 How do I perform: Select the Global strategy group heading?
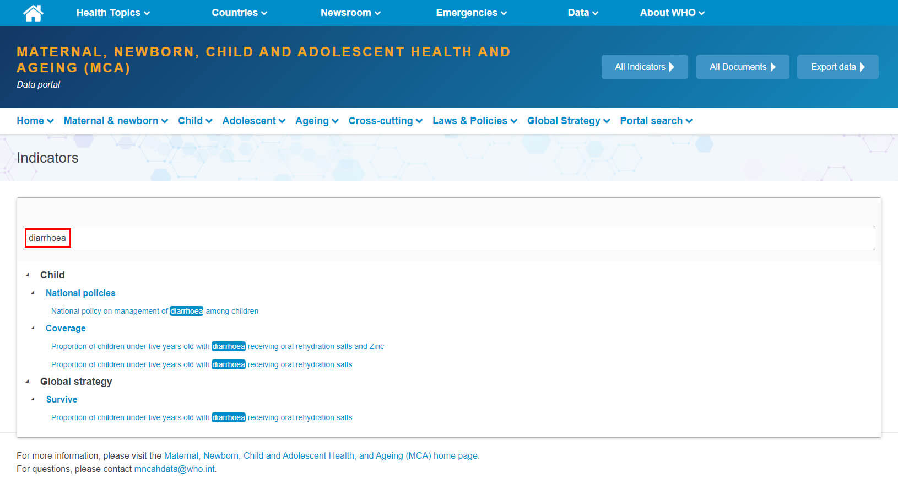point(76,382)
